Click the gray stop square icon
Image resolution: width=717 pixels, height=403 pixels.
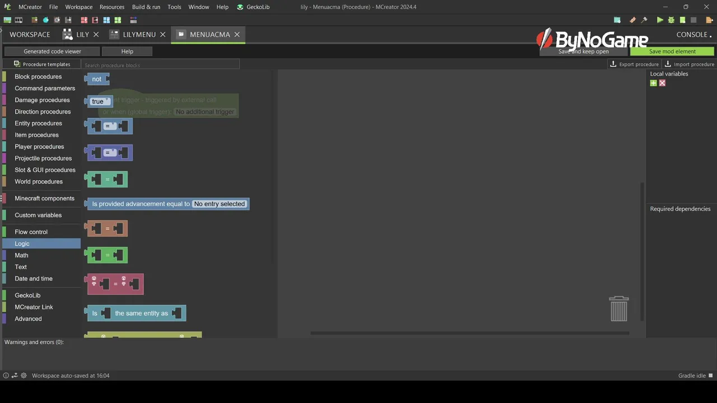pos(693,20)
